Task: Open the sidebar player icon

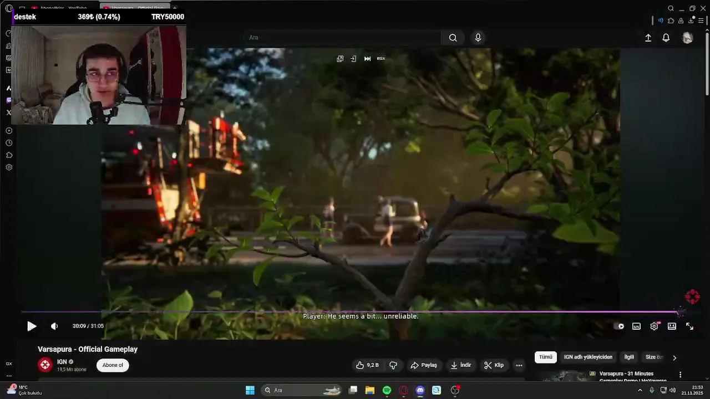Action: point(9,131)
